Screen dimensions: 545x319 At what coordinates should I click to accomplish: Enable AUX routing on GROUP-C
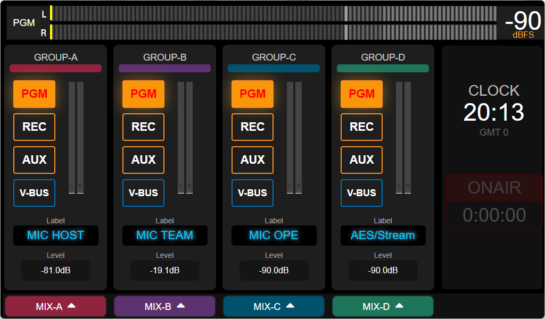[252, 160]
